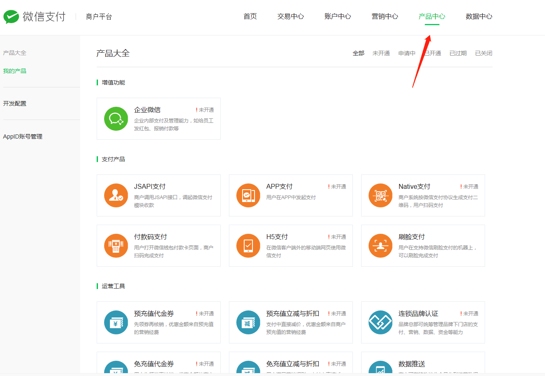Click the 运营工具 section heading
This screenshot has width=545, height=376.
click(x=113, y=286)
